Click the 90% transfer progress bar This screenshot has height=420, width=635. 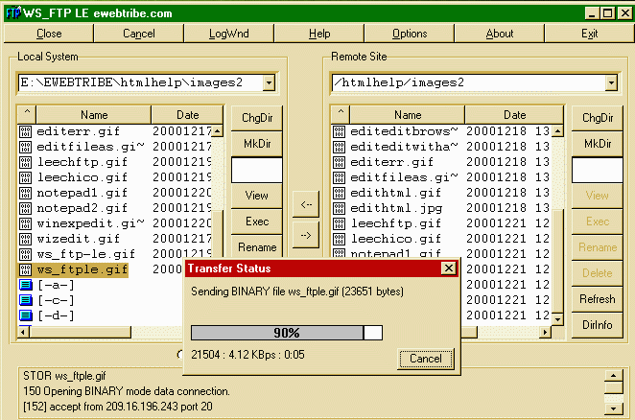[287, 333]
